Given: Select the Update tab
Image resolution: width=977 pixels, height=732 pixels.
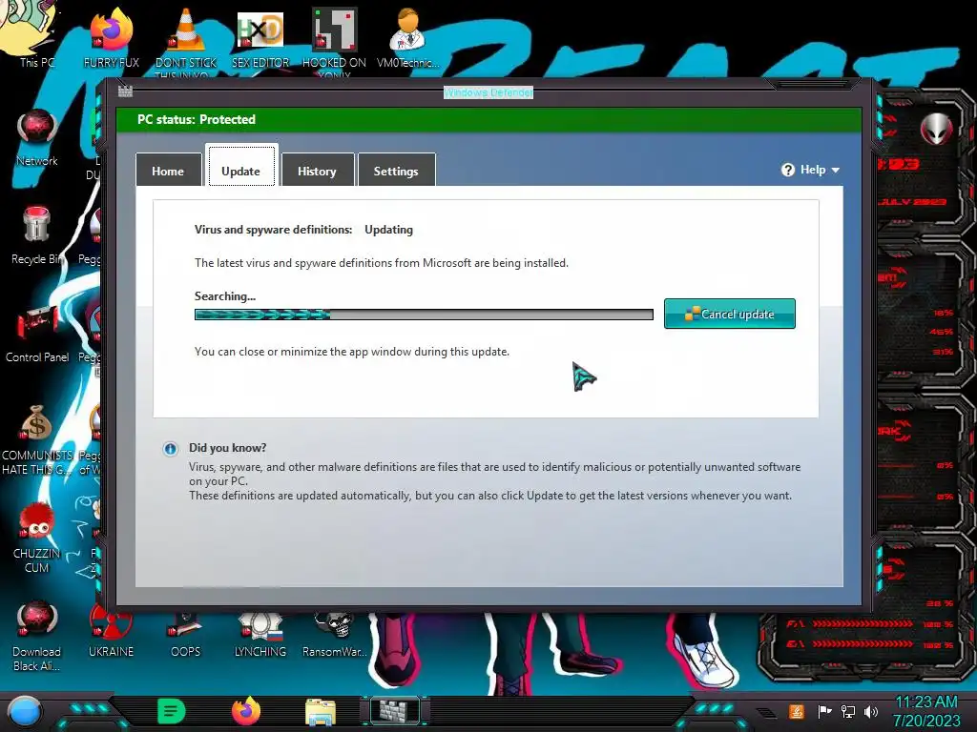Looking at the screenshot, I should [x=241, y=166].
